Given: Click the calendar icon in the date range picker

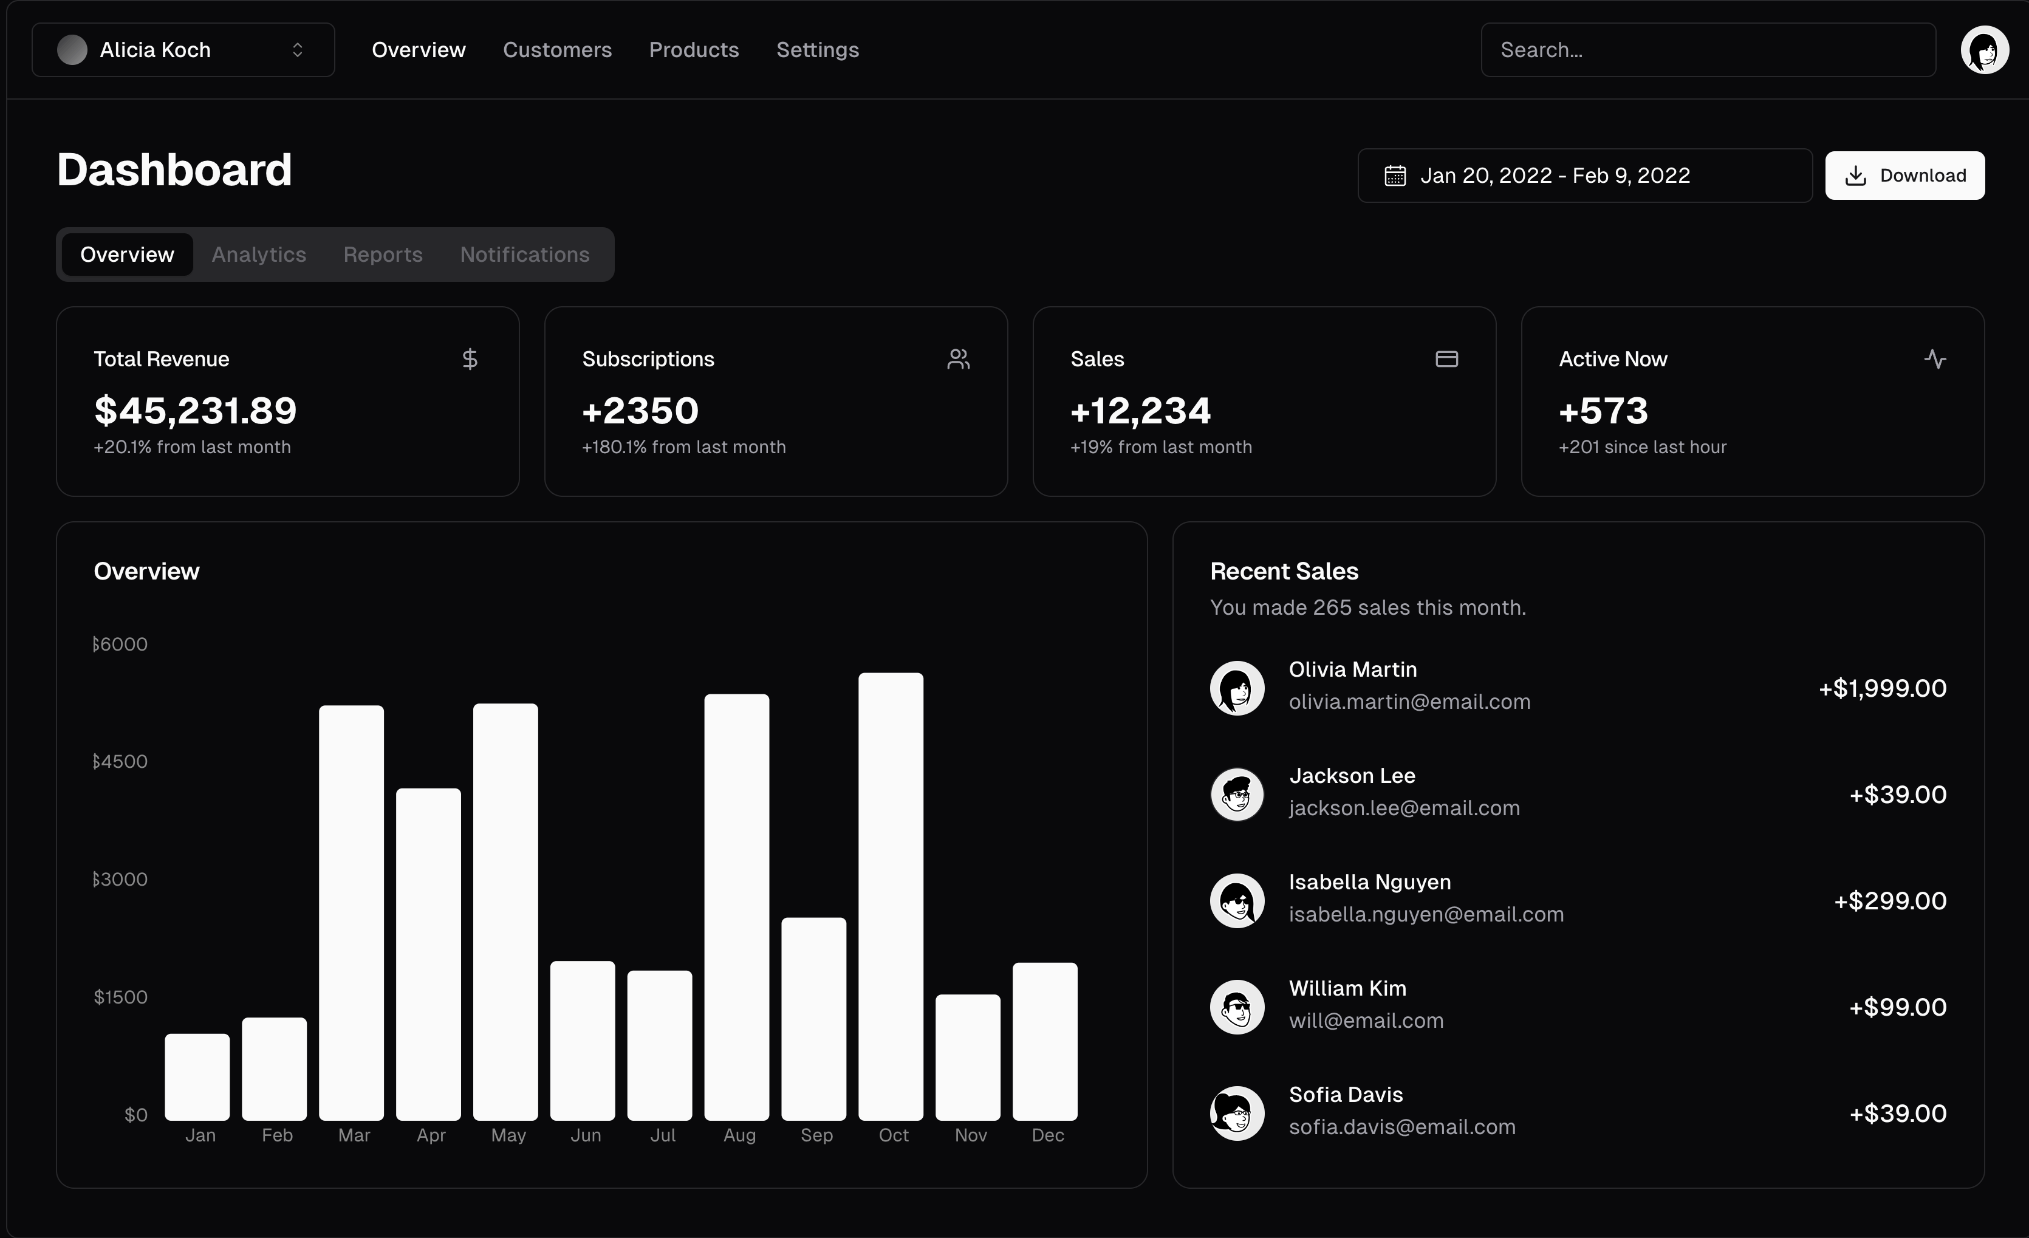Looking at the screenshot, I should [x=1394, y=174].
